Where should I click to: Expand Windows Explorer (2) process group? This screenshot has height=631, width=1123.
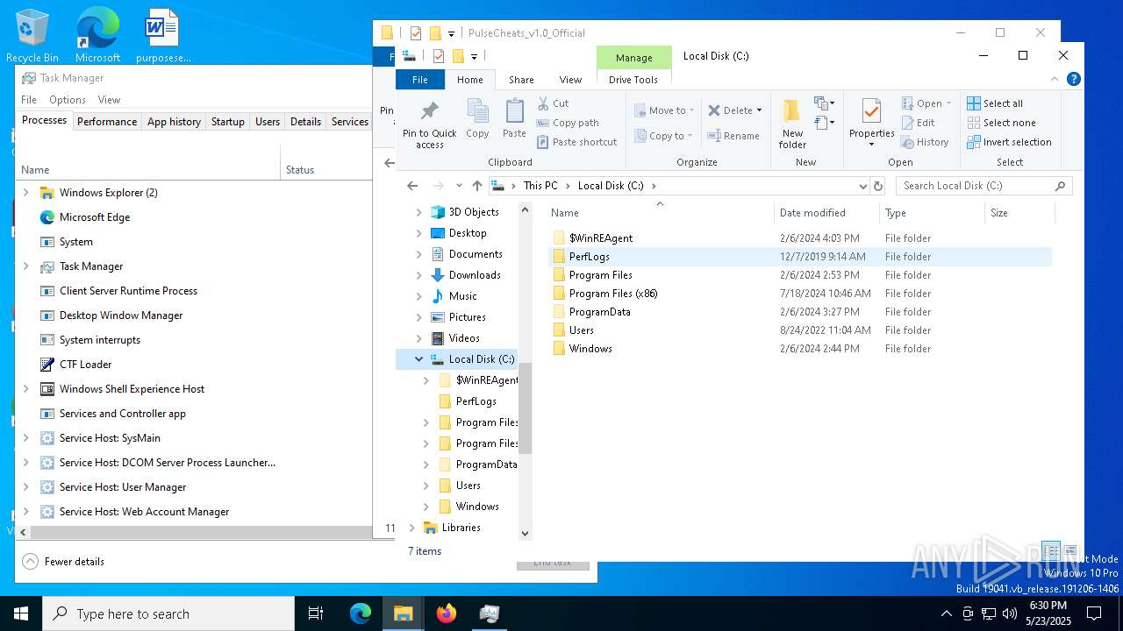(x=25, y=193)
